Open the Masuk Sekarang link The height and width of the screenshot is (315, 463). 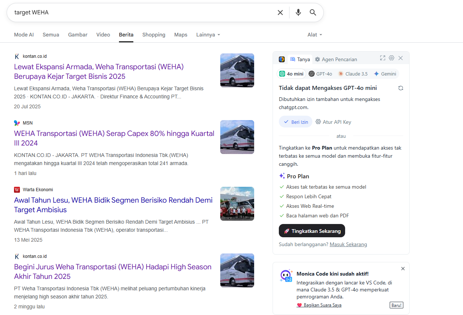point(348,244)
